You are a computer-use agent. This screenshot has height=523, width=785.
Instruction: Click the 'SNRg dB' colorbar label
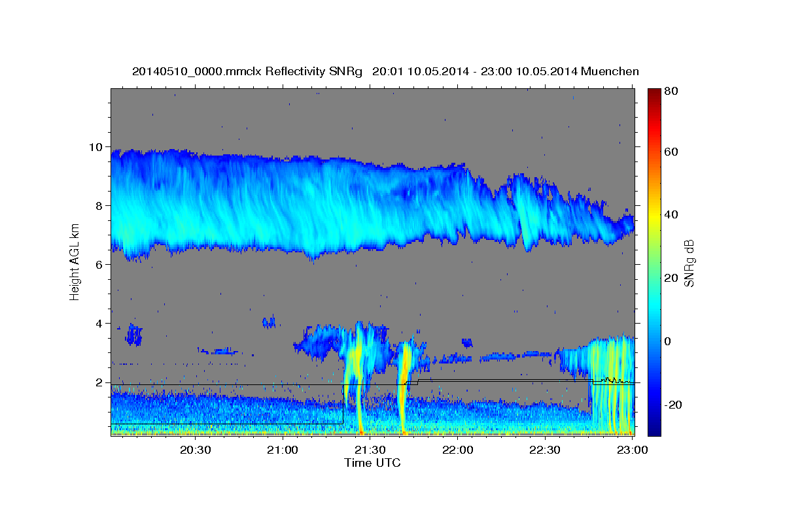[689, 262]
